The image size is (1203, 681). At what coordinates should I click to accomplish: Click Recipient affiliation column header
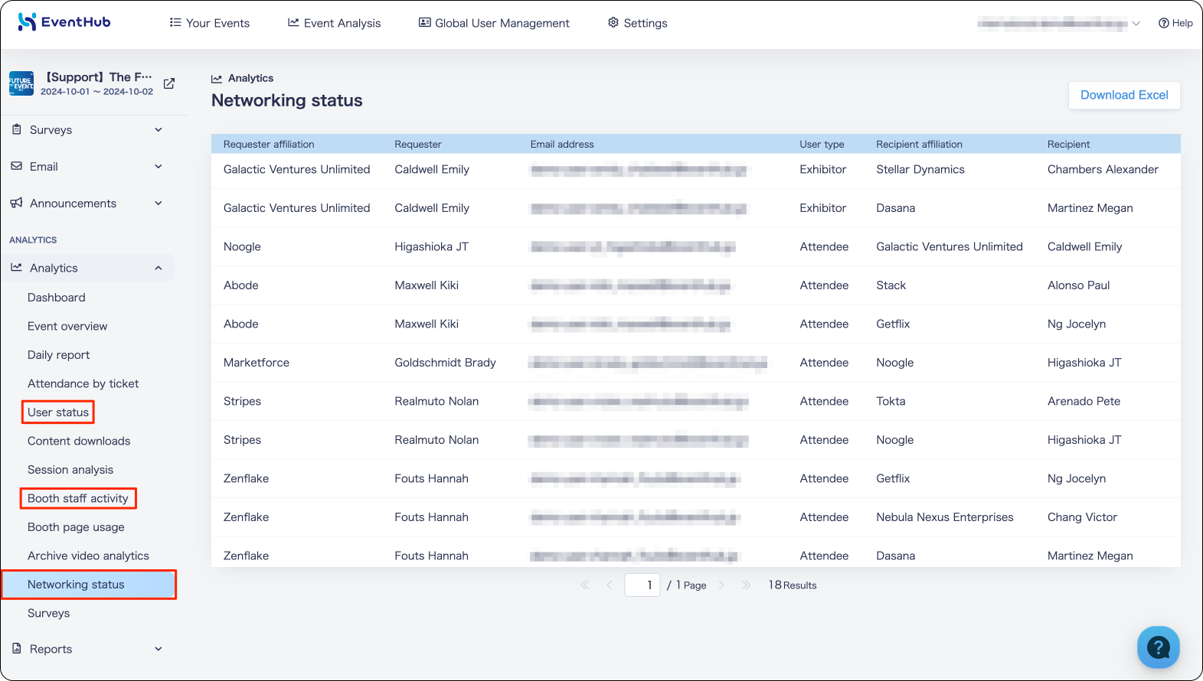point(919,144)
